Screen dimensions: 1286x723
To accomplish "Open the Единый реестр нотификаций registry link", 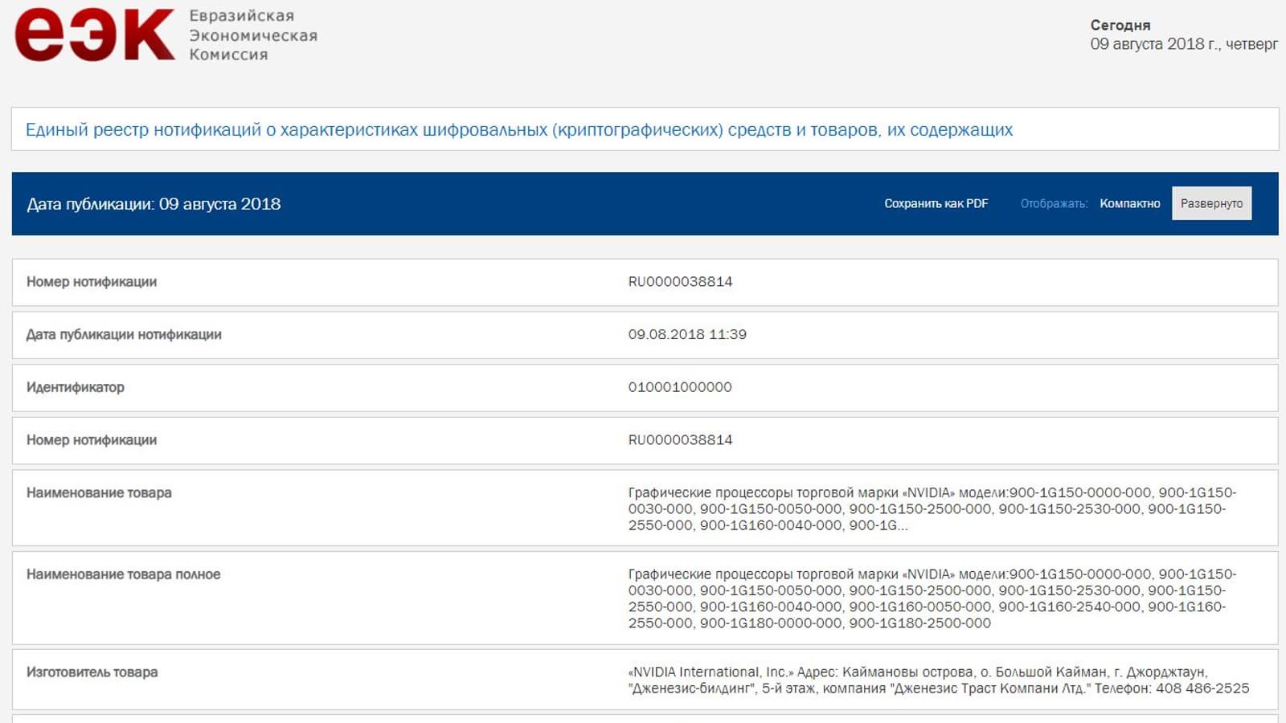I will pos(519,129).
